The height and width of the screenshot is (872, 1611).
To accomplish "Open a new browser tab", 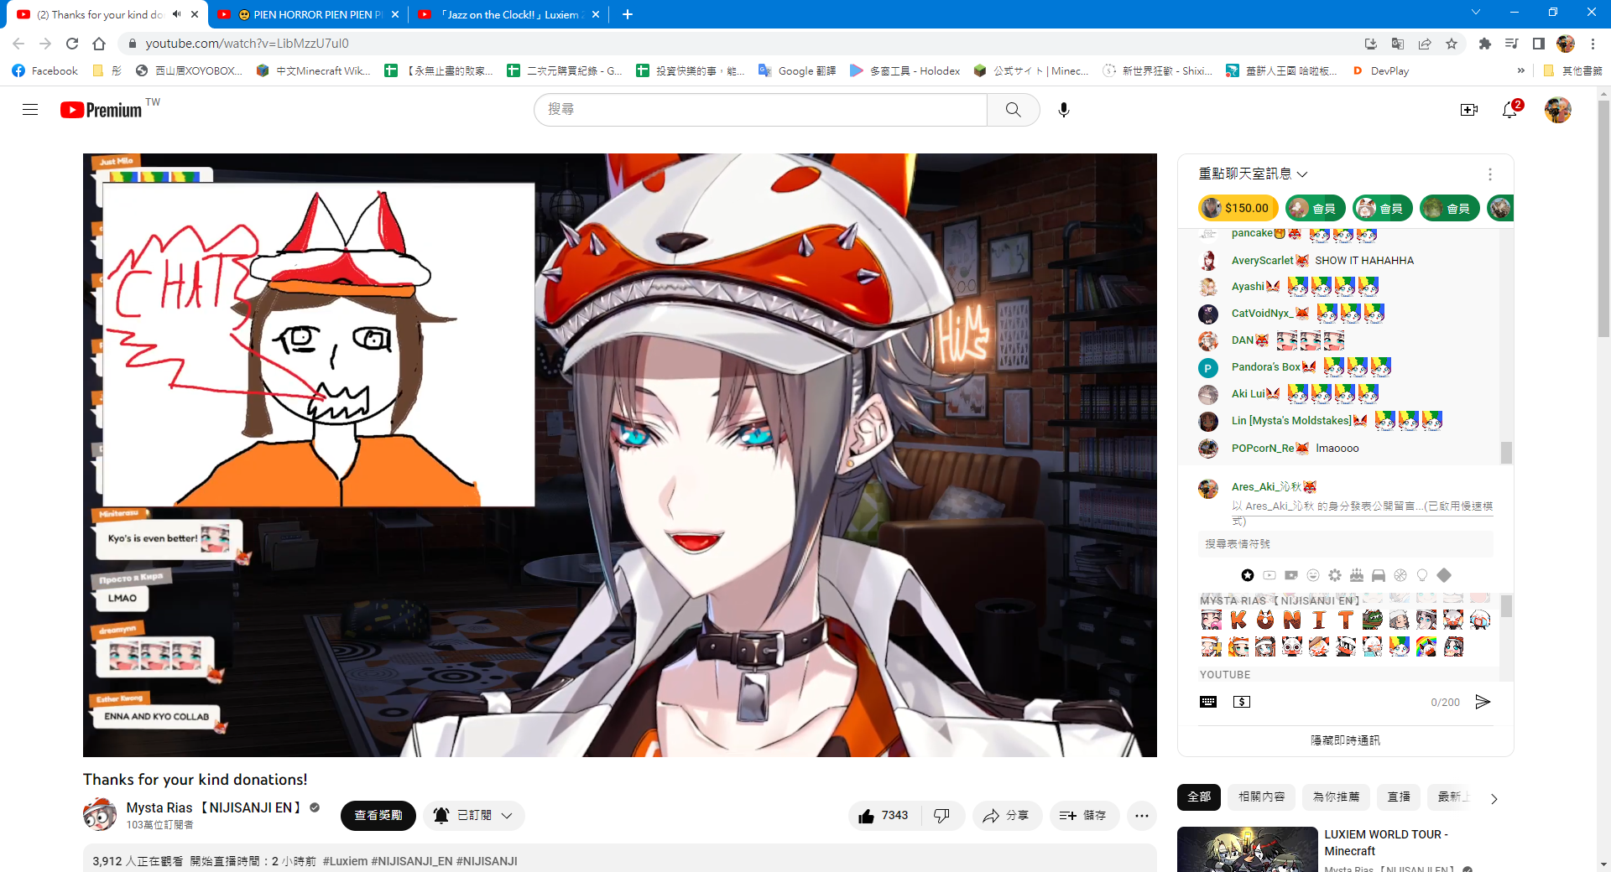I will coord(628,14).
